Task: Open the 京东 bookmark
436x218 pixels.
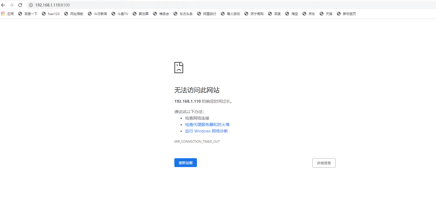Action: (309, 14)
